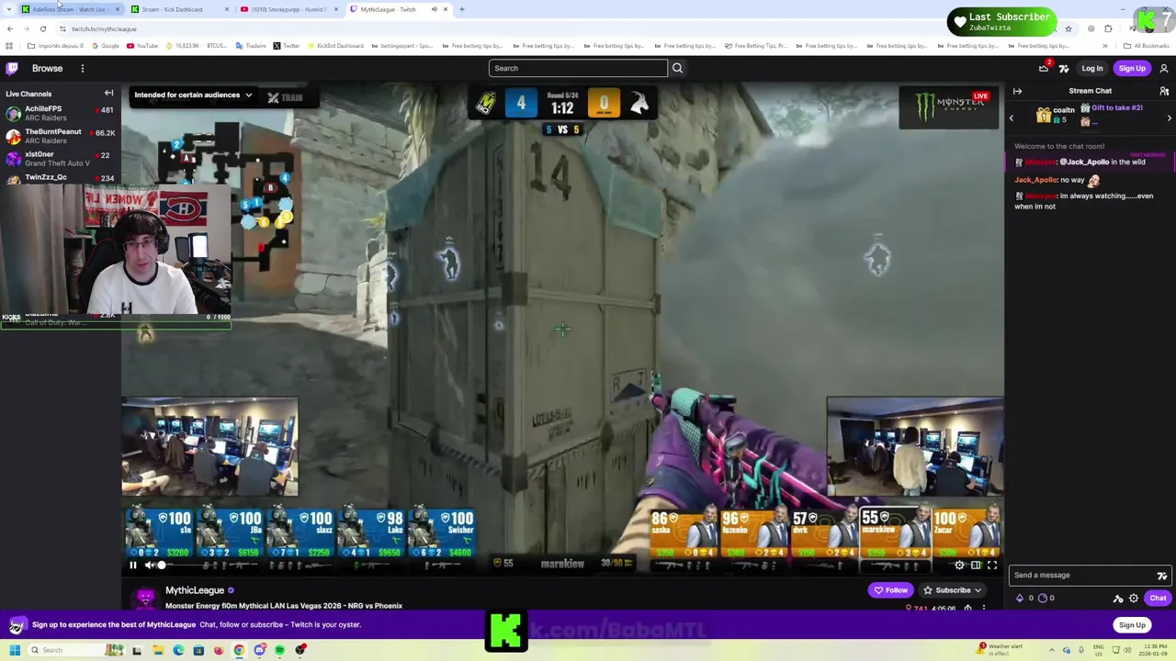Open the YouTube bookmark

[x=142, y=46]
